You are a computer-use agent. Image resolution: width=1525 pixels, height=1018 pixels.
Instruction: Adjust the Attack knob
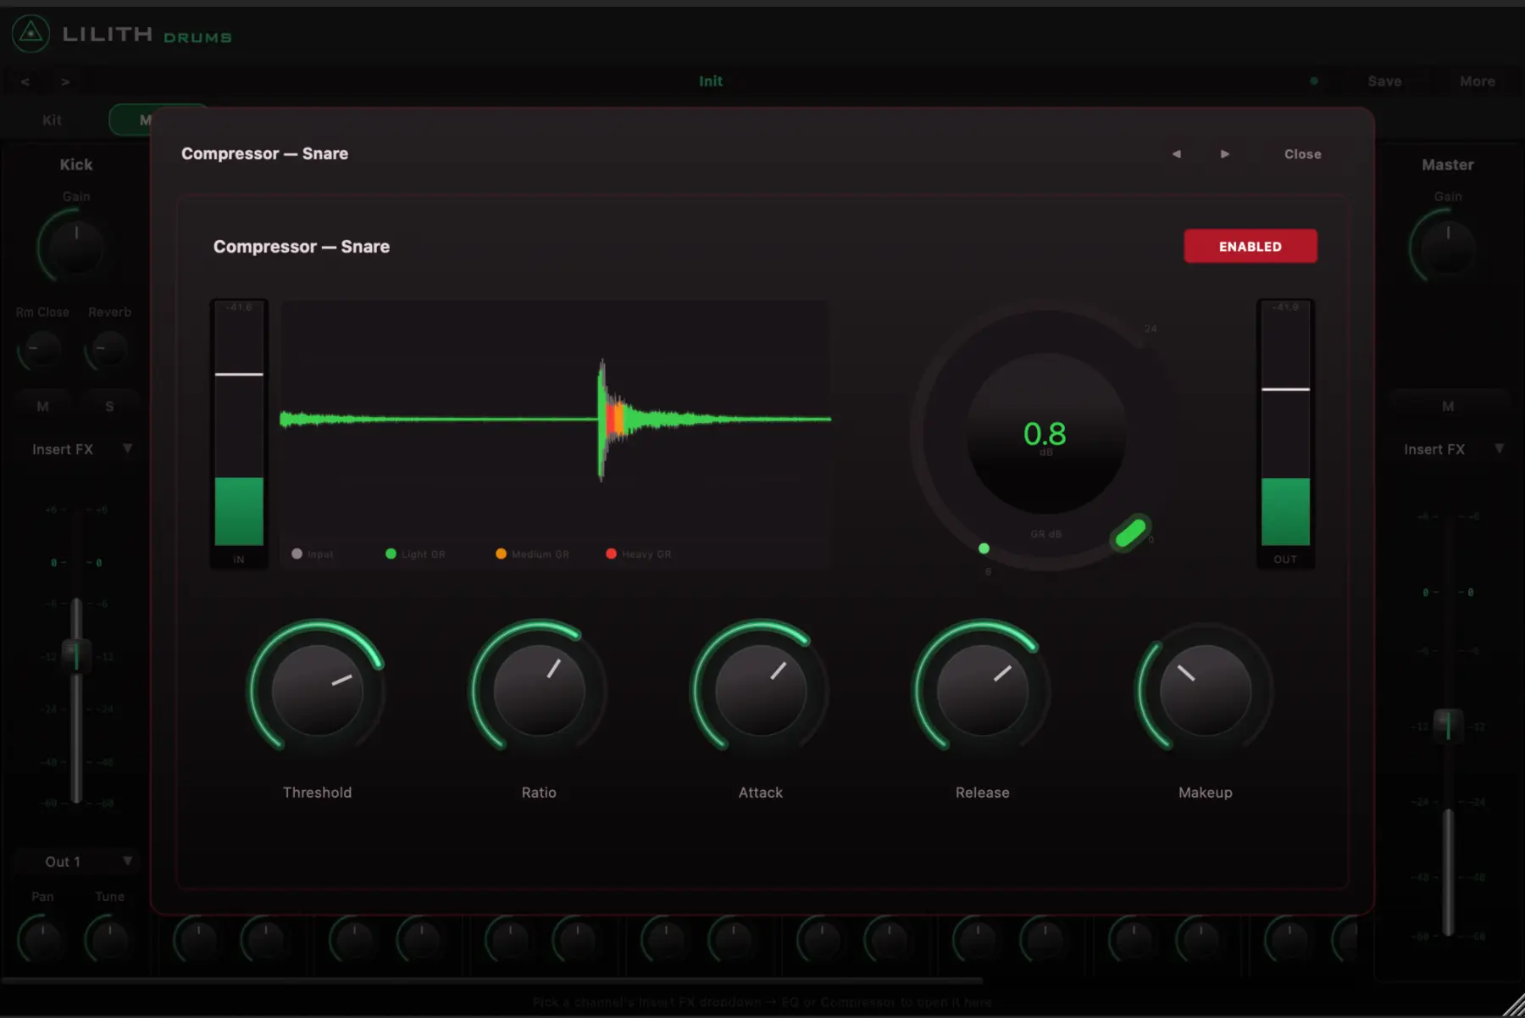(761, 690)
